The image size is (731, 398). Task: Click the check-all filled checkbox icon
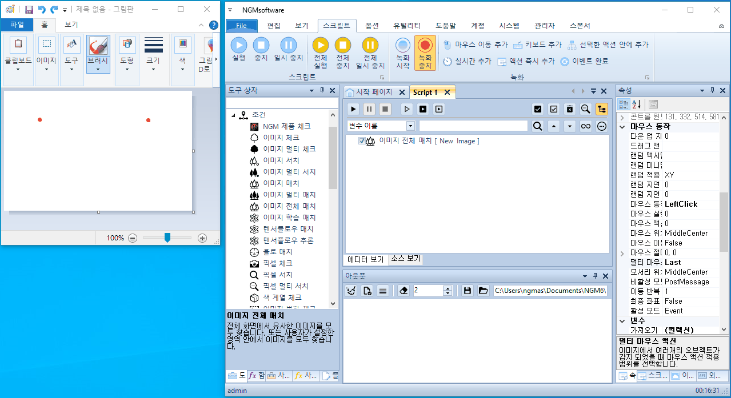[537, 108]
